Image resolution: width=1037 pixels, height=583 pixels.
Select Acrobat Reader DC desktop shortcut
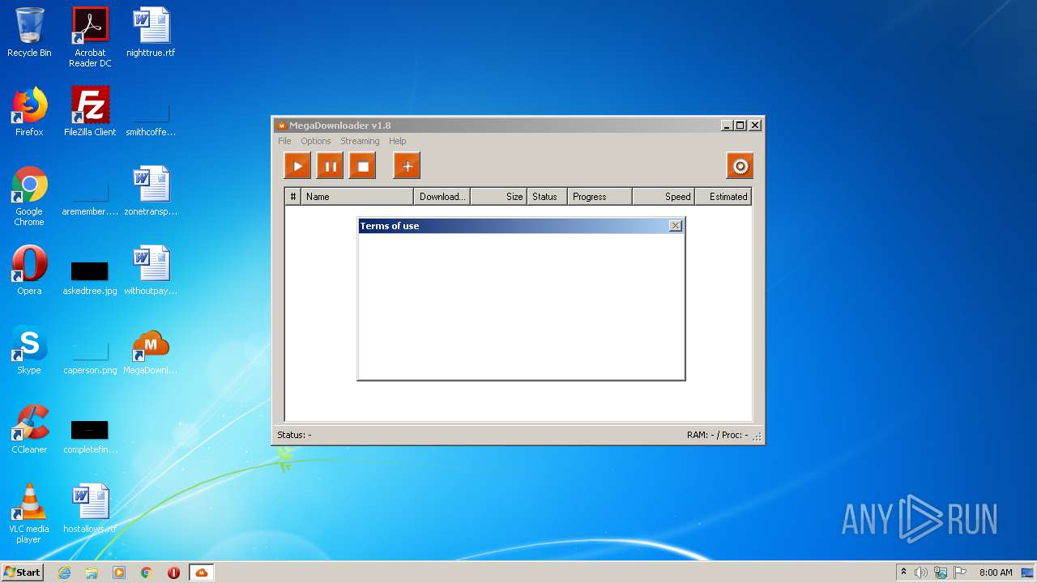90,37
